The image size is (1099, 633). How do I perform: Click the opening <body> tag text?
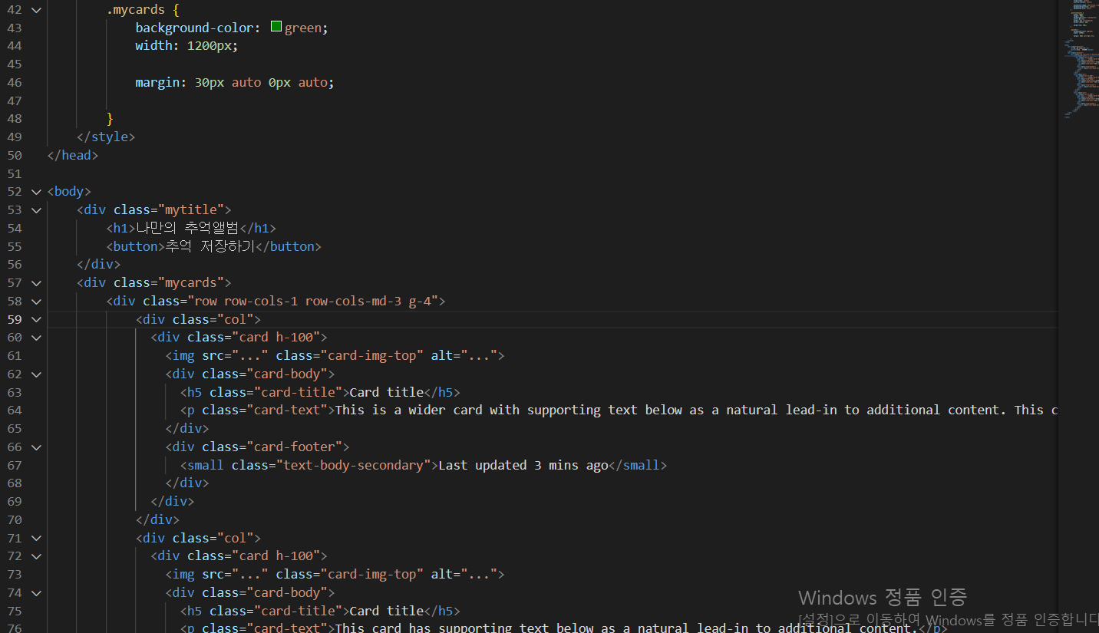tap(69, 191)
